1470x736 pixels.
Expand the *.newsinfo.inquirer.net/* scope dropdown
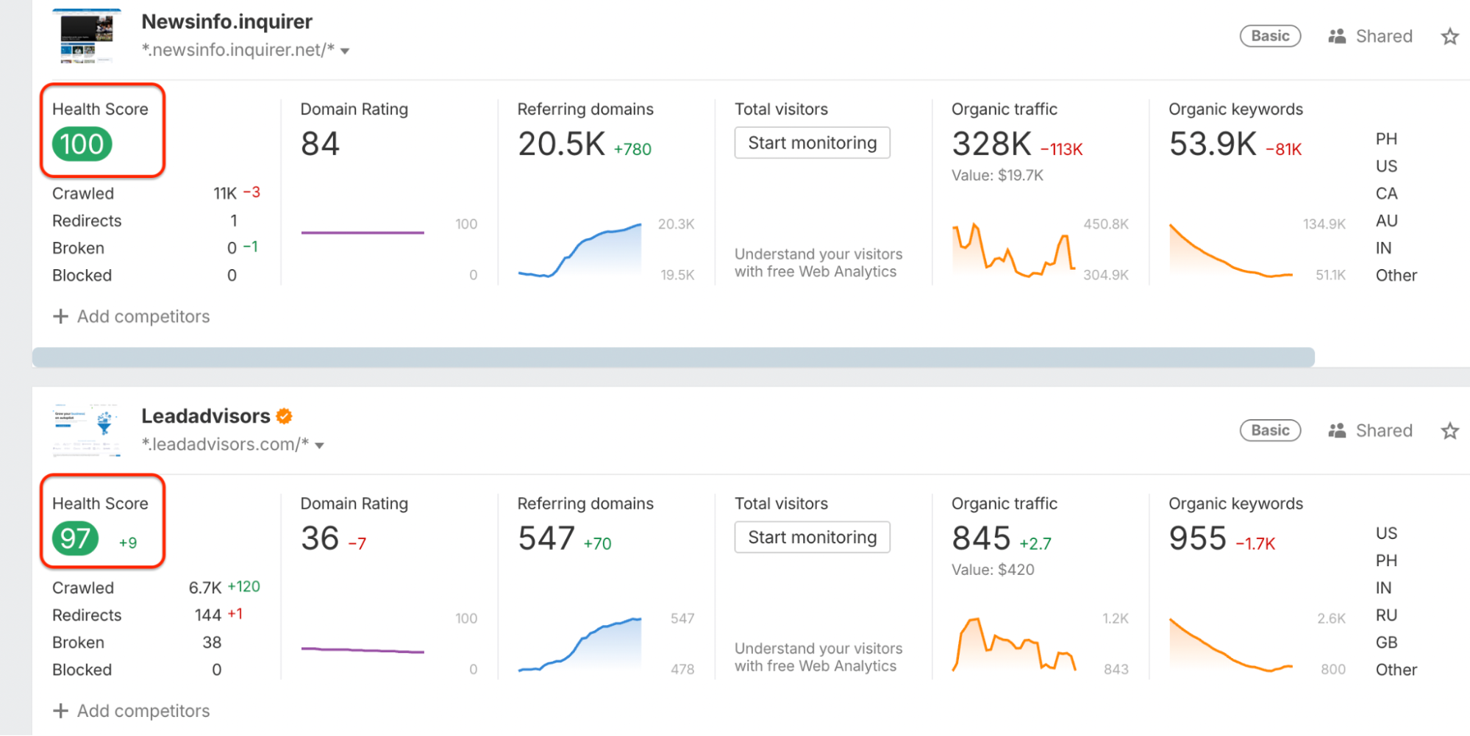(345, 51)
